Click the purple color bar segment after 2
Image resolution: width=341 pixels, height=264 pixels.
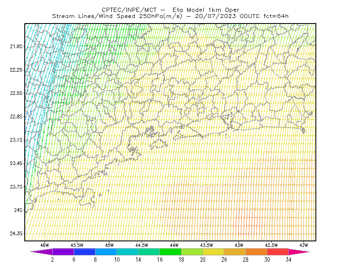point(63,252)
